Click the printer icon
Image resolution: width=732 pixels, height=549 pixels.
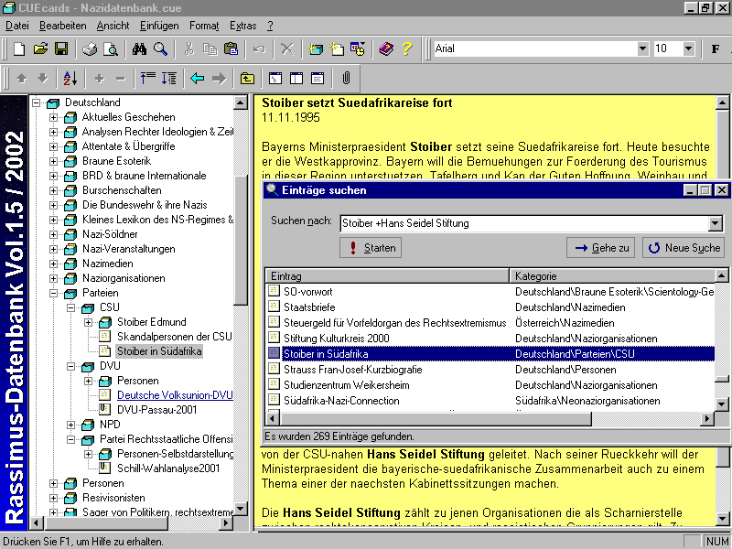[x=90, y=48]
